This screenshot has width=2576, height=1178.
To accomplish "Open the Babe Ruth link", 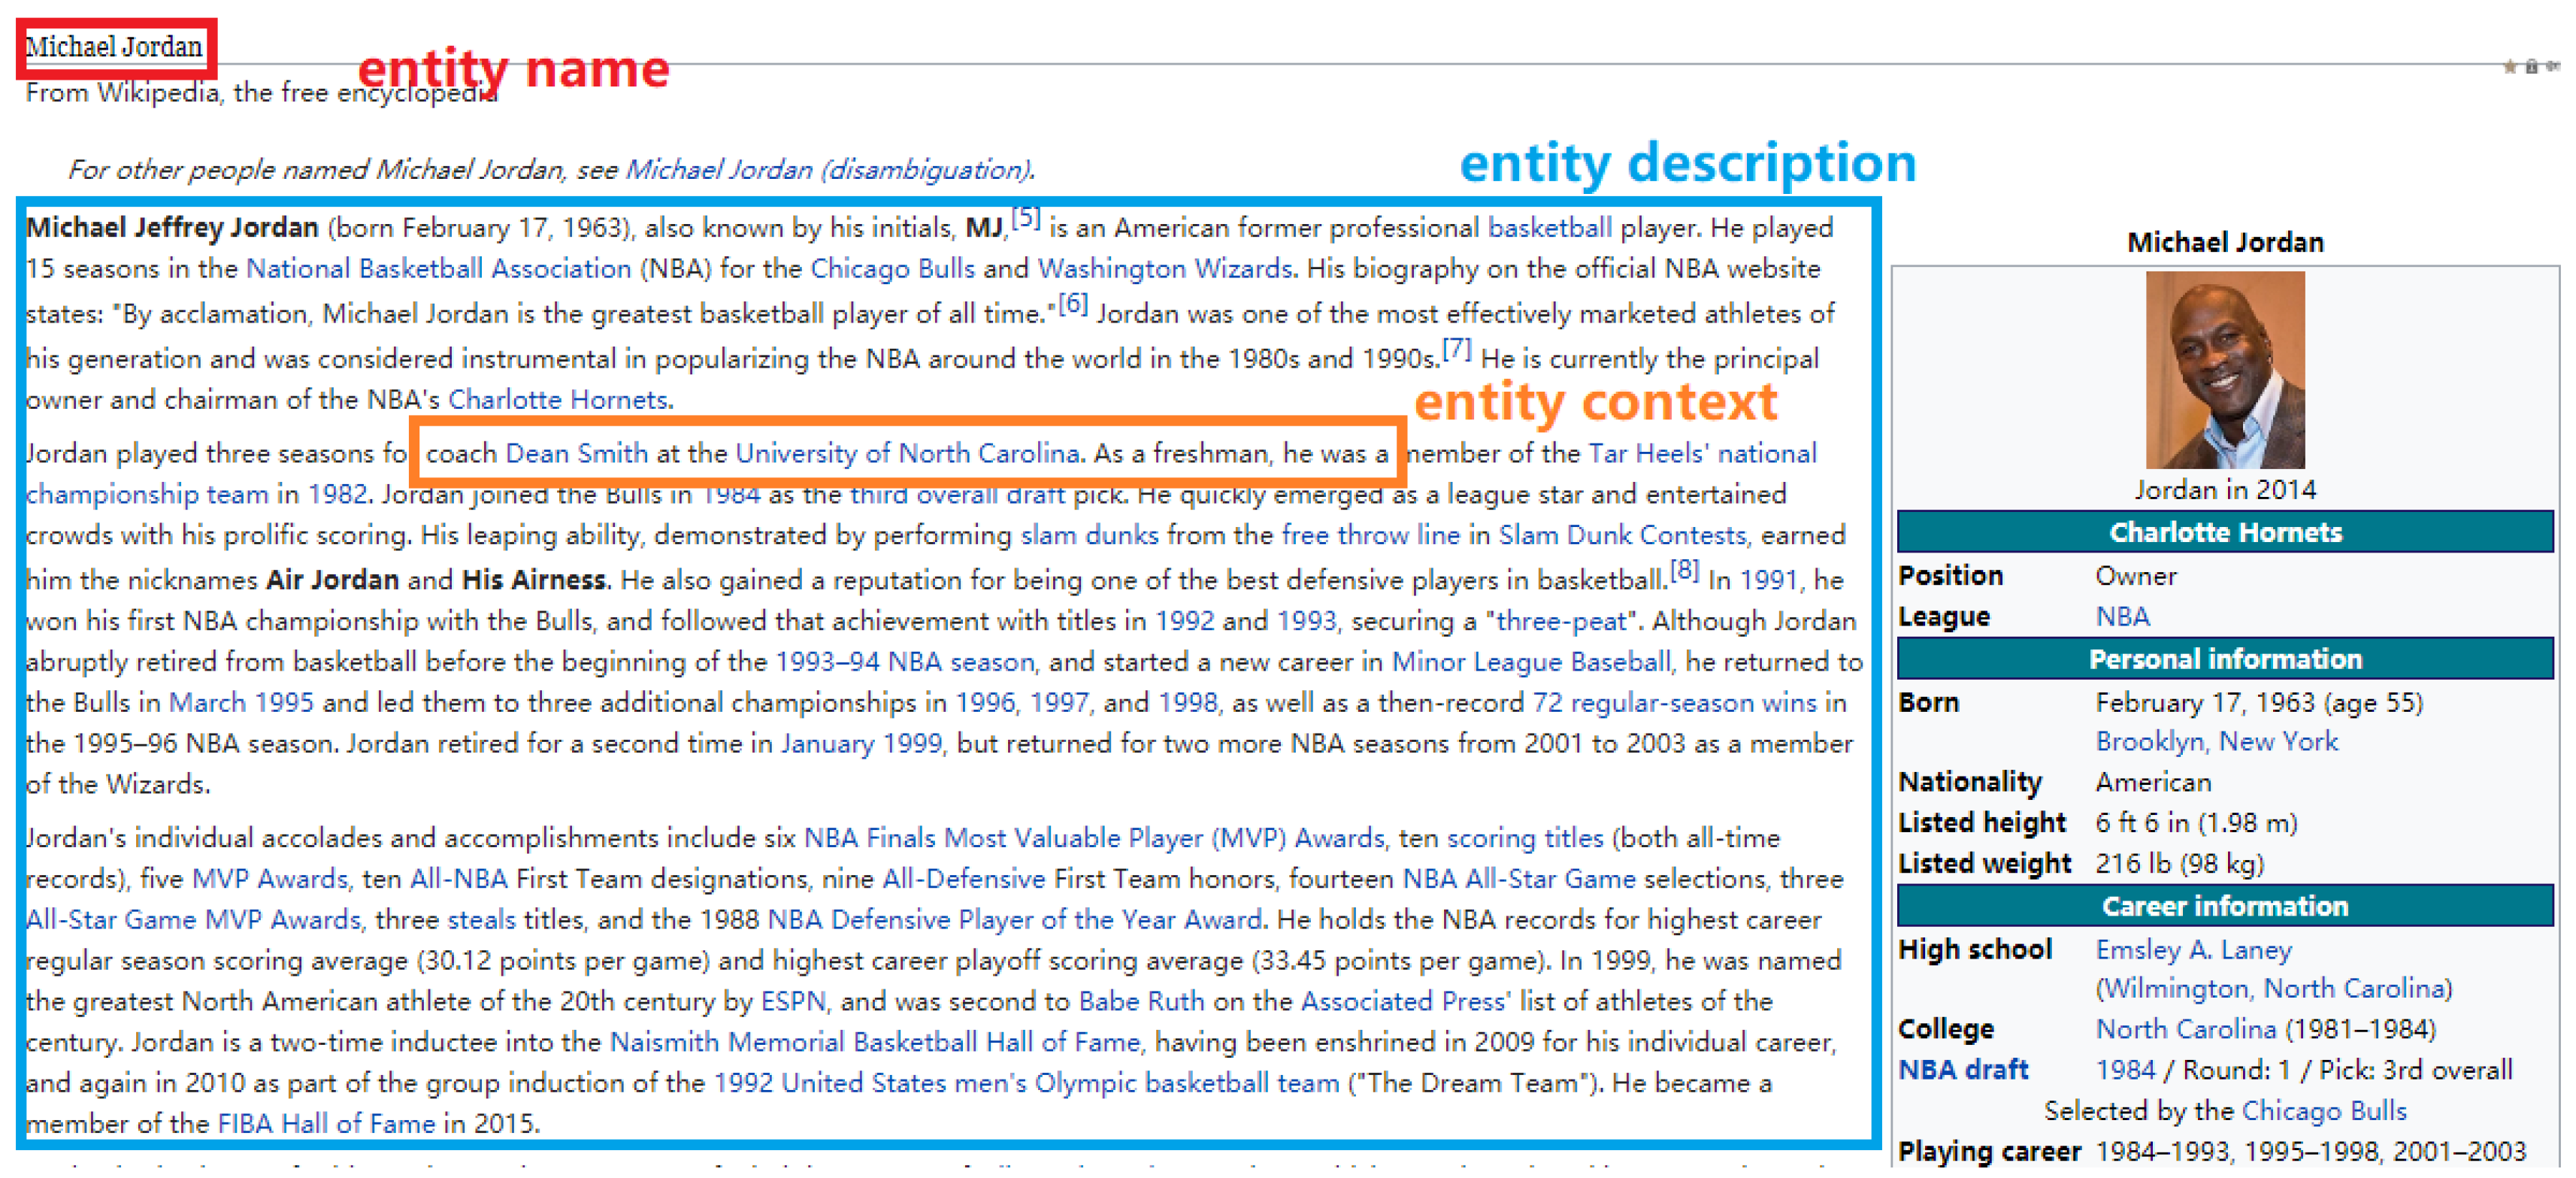I will pyautogui.click(x=1141, y=1002).
